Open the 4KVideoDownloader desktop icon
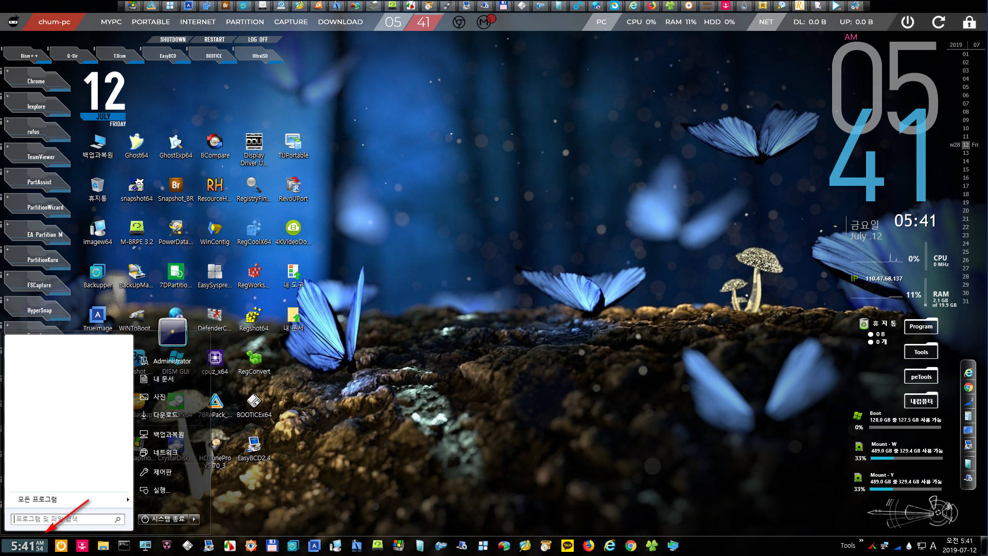The height and width of the screenshot is (556, 988). pyautogui.click(x=293, y=233)
